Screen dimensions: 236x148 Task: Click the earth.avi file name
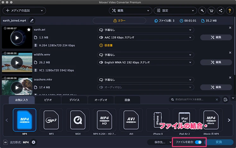[x=39, y=30]
